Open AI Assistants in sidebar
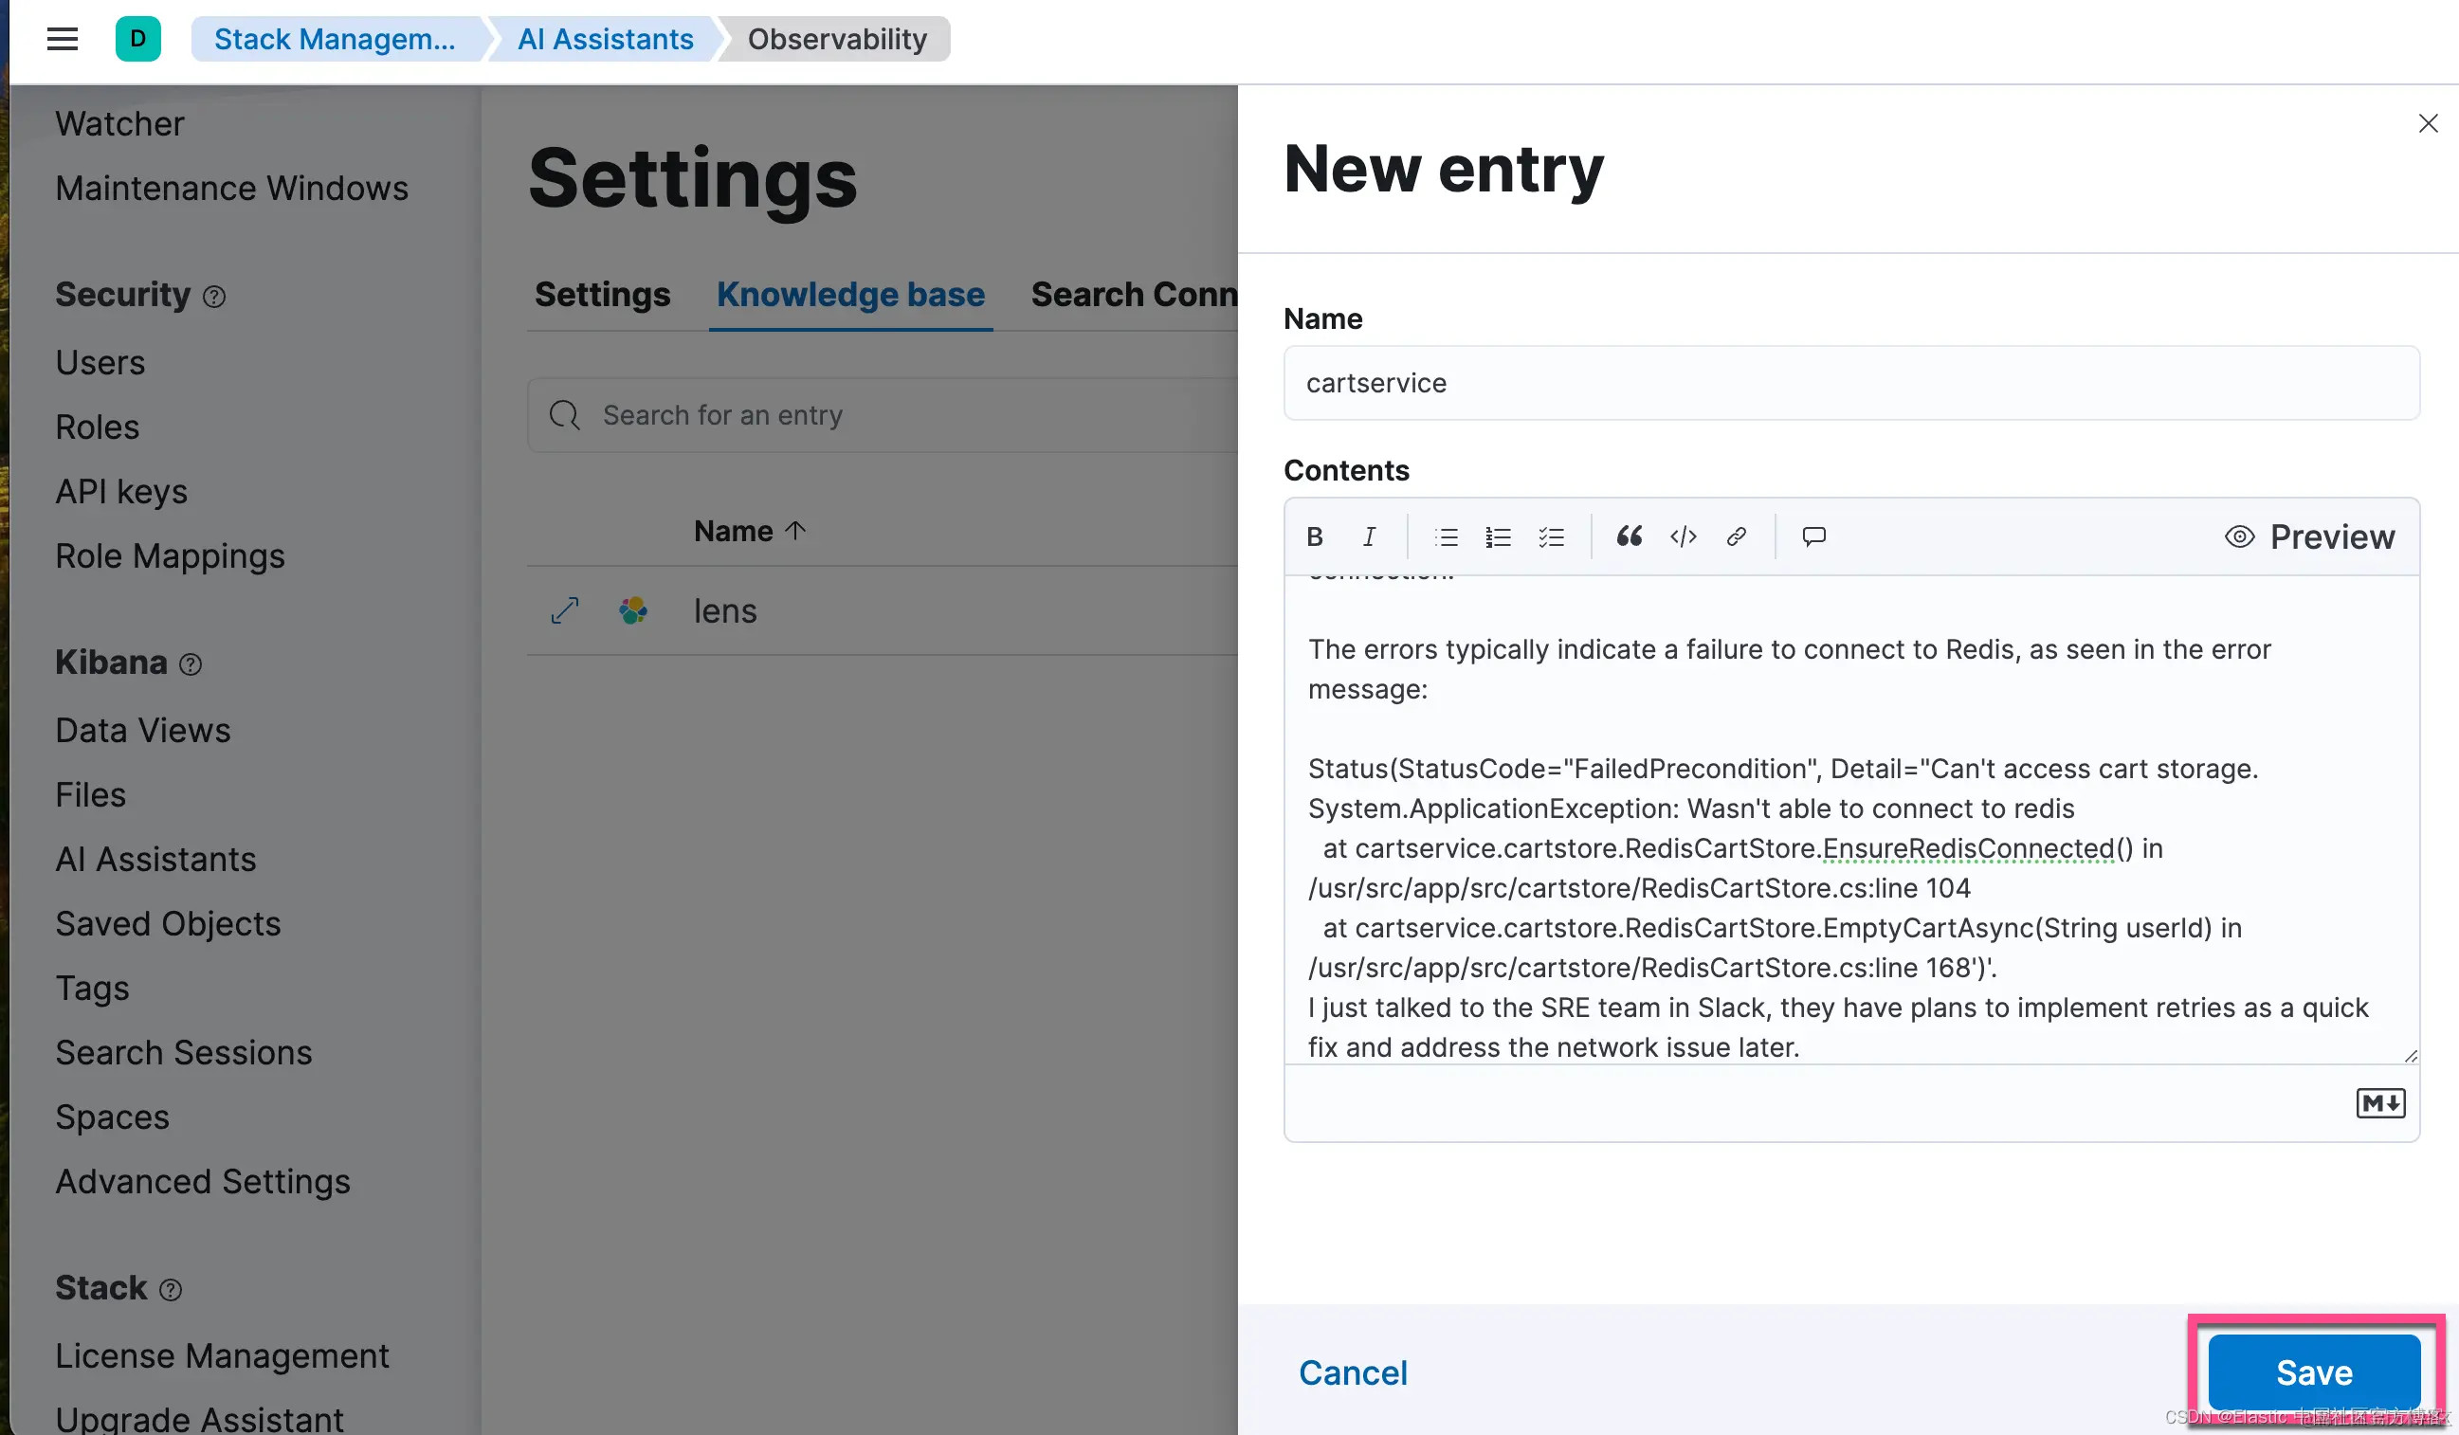 click(x=155, y=860)
